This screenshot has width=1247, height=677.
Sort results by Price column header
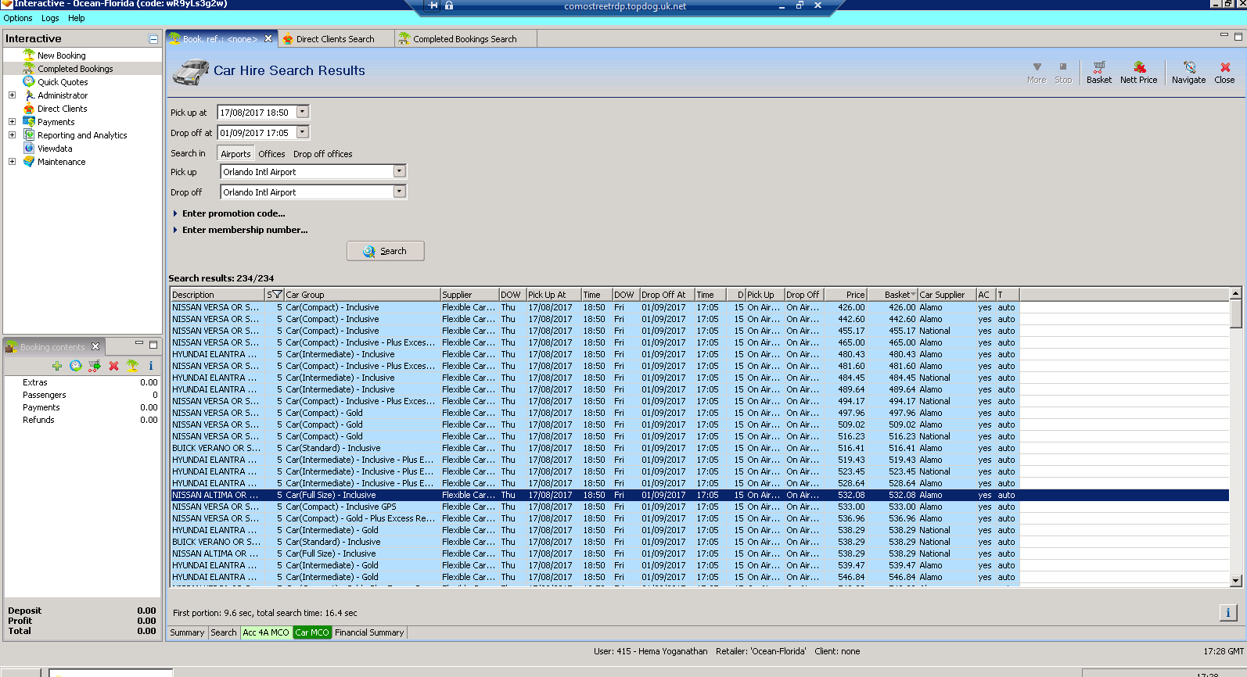845,295
